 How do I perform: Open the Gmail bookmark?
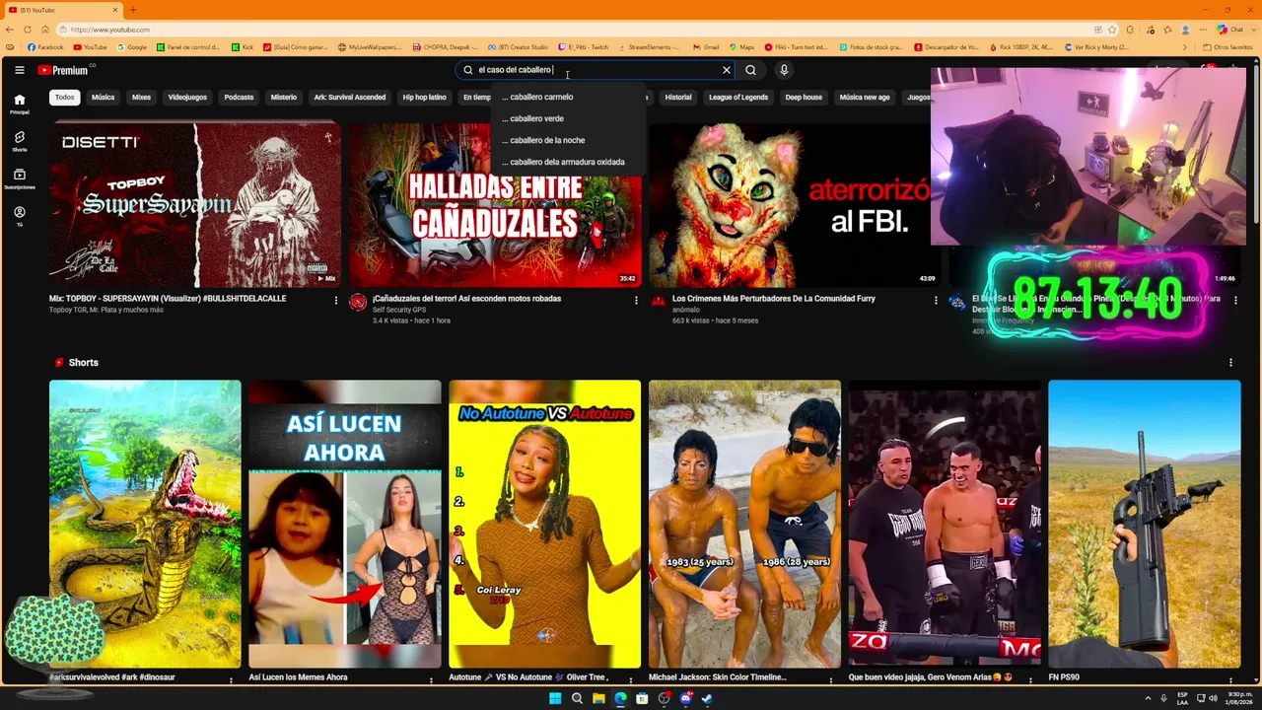coord(706,47)
